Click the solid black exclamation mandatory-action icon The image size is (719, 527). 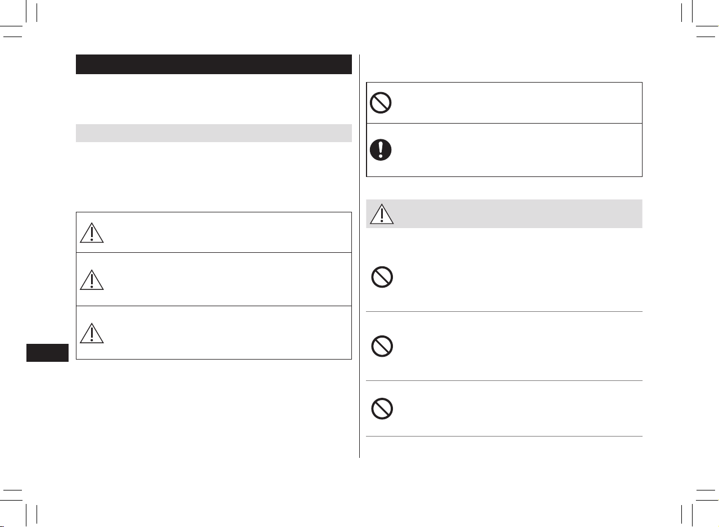tap(381, 150)
